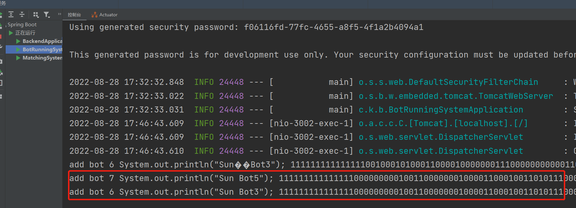
Task: Stop the running service with the red square
Action: [x=1, y=37]
